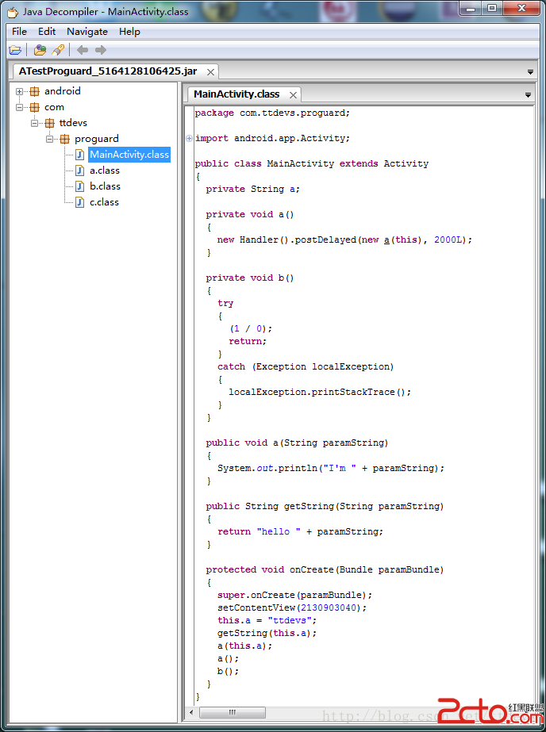Click the Backward navigation arrow
This screenshot has height=732, width=546.
coord(83,50)
